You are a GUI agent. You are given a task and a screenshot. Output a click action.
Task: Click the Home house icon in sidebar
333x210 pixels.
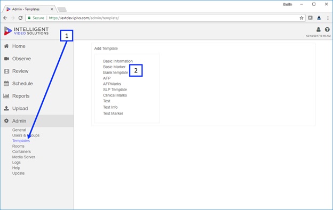point(6,46)
